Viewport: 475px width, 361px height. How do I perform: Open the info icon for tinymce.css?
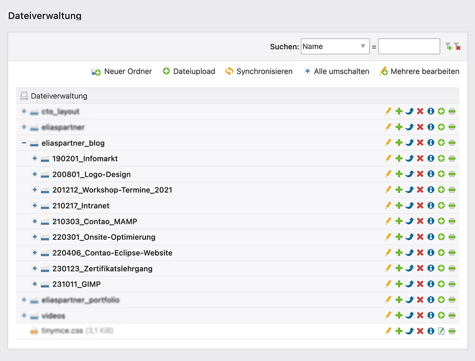tap(431, 331)
